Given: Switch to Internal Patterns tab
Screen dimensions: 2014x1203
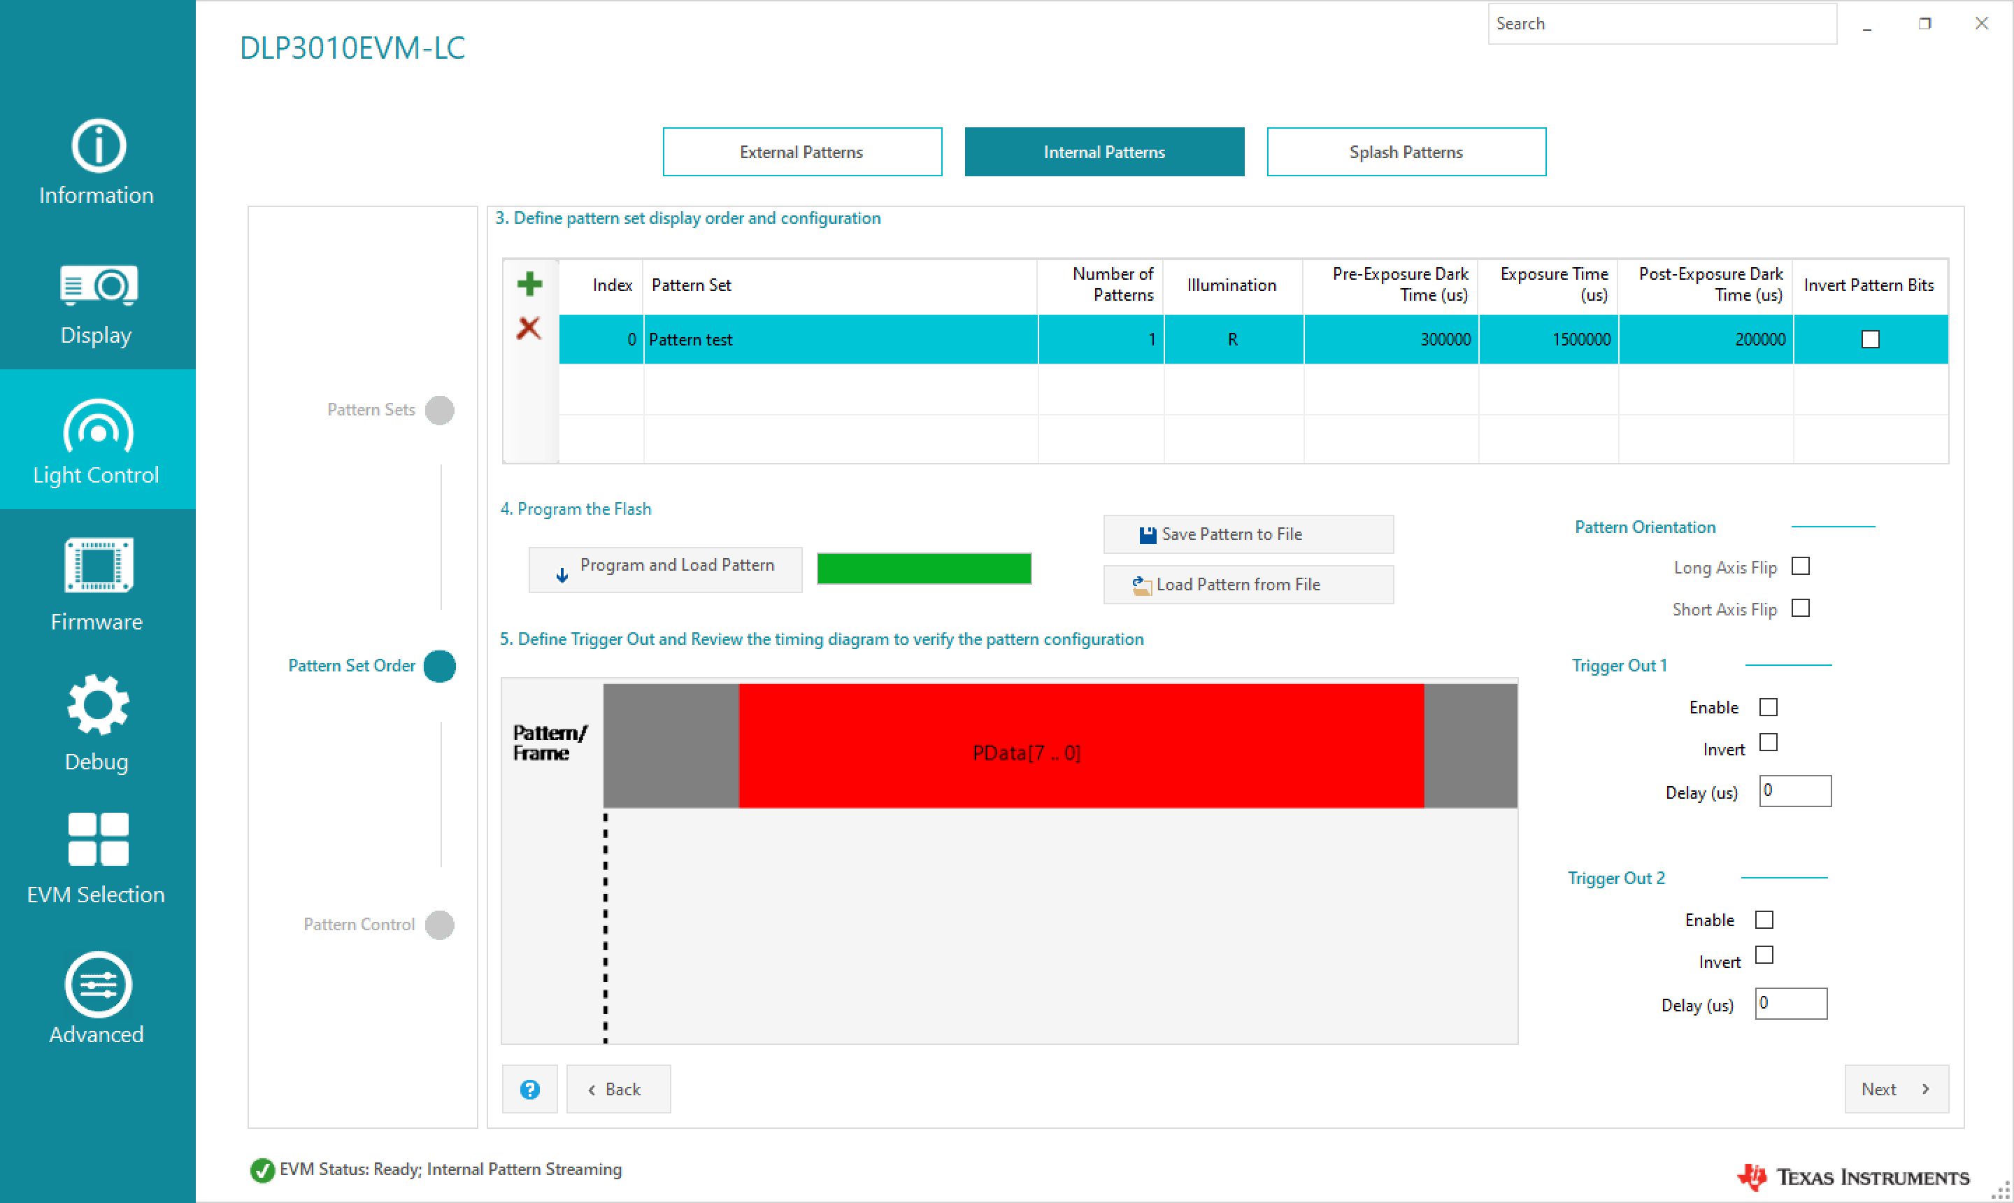Looking at the screenshot, I should [x=1104, y=152].
